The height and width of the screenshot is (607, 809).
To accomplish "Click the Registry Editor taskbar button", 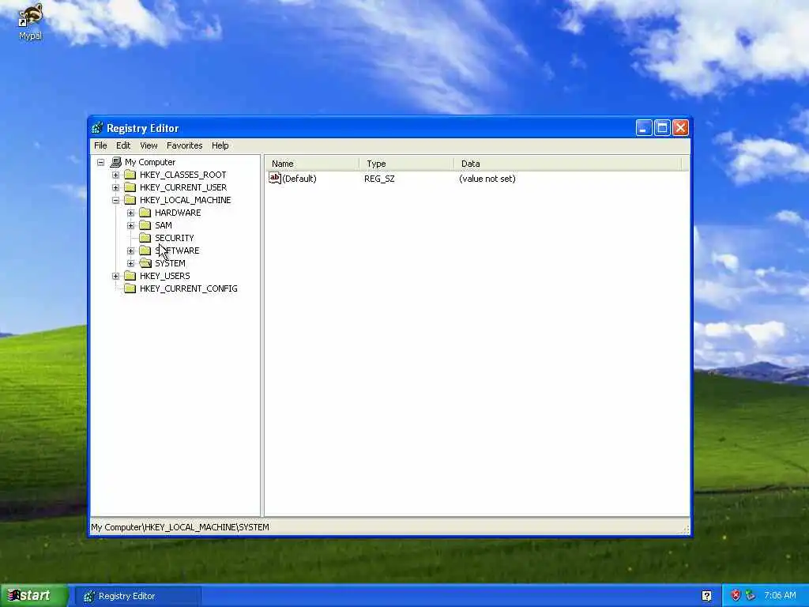I will (137, 596).
